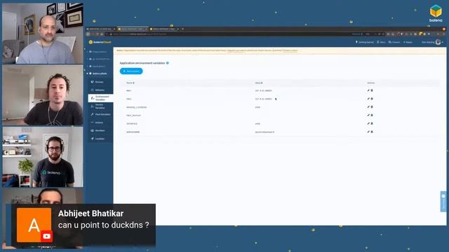
Task: Sort the table by the Value column
Action: 259,83
